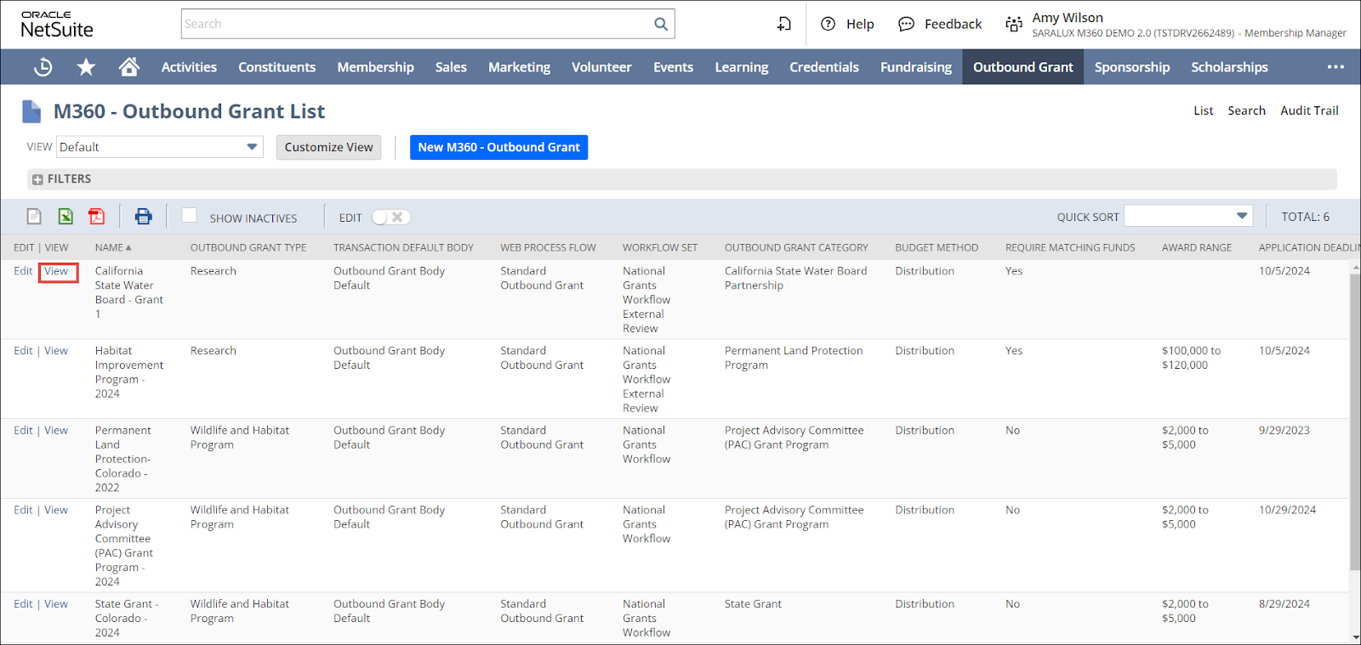The width and height of the screenshot is (1361, 645).
Task: Enable the Show Inactives checkbox
Action: [x=190, y=216]
